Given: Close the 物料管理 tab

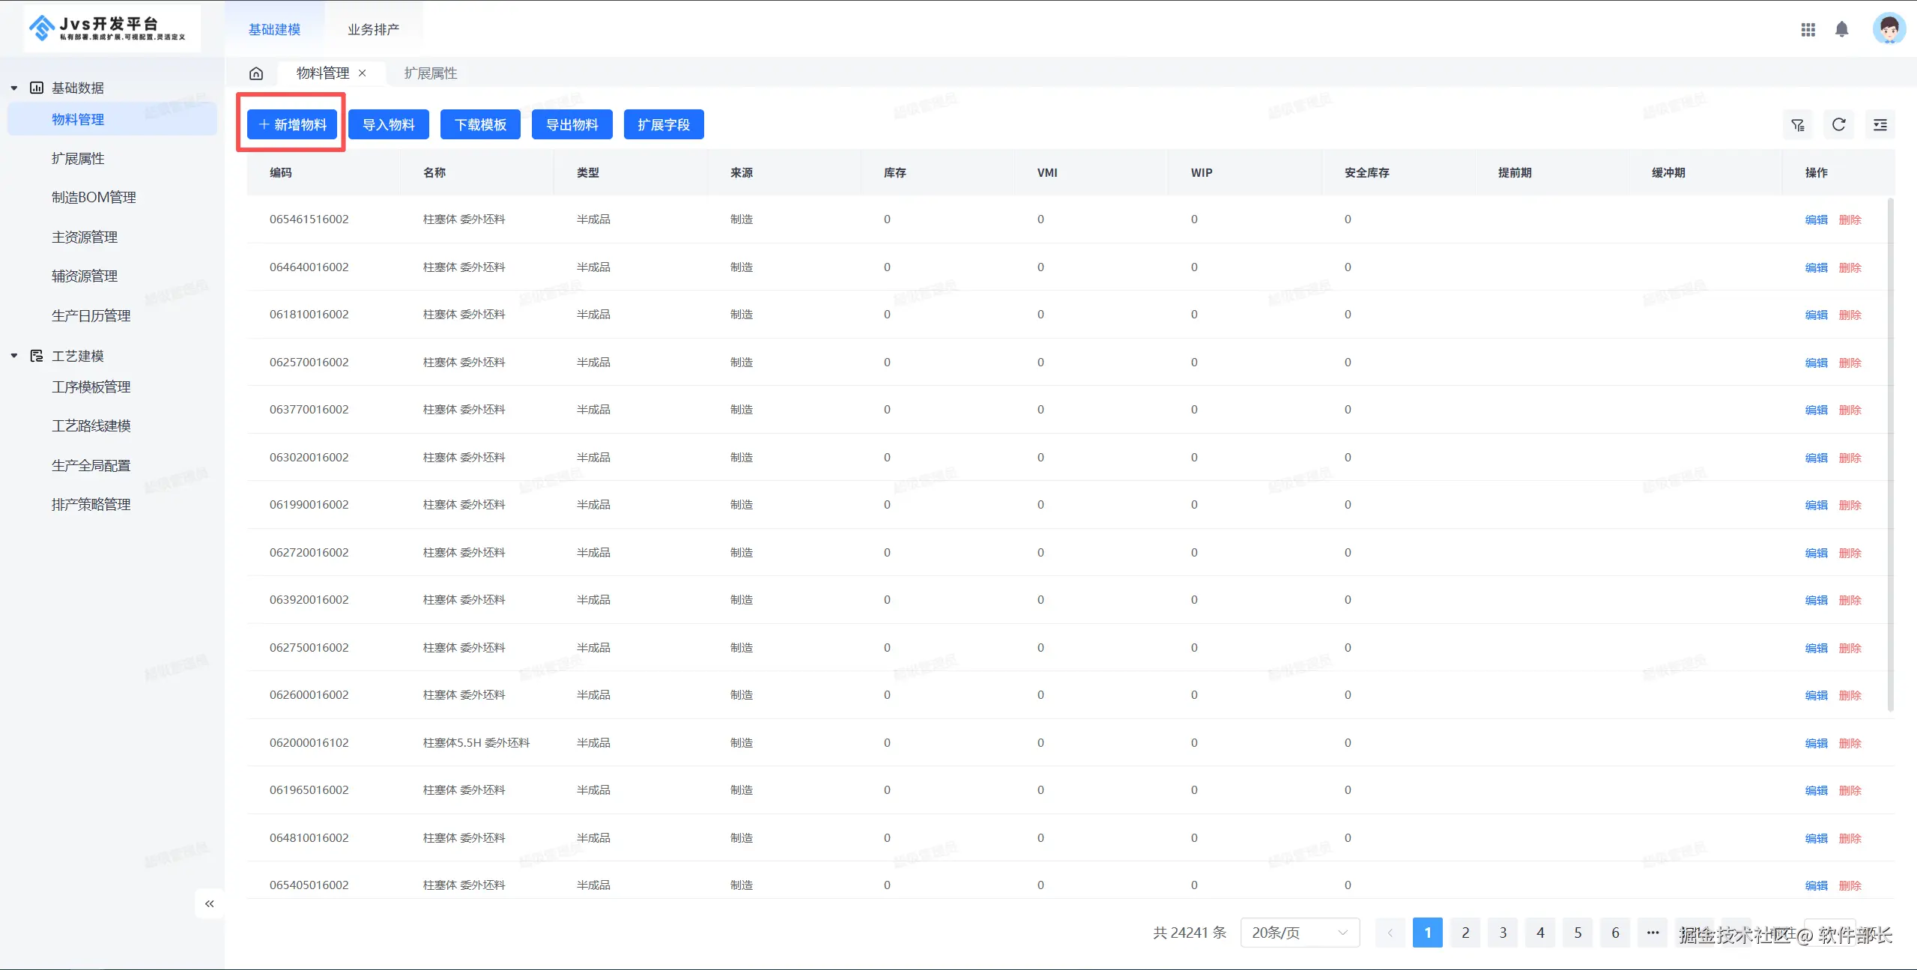Looking at the screenshot, I should click(x=363, y=73).
